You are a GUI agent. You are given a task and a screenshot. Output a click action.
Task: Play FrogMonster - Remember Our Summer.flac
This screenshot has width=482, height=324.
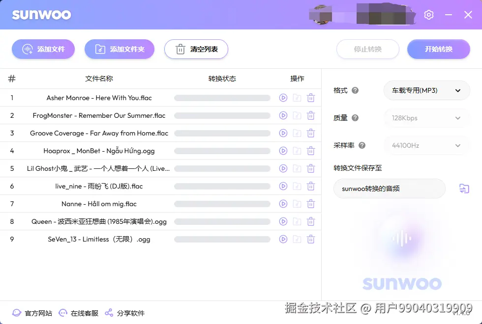283,116
